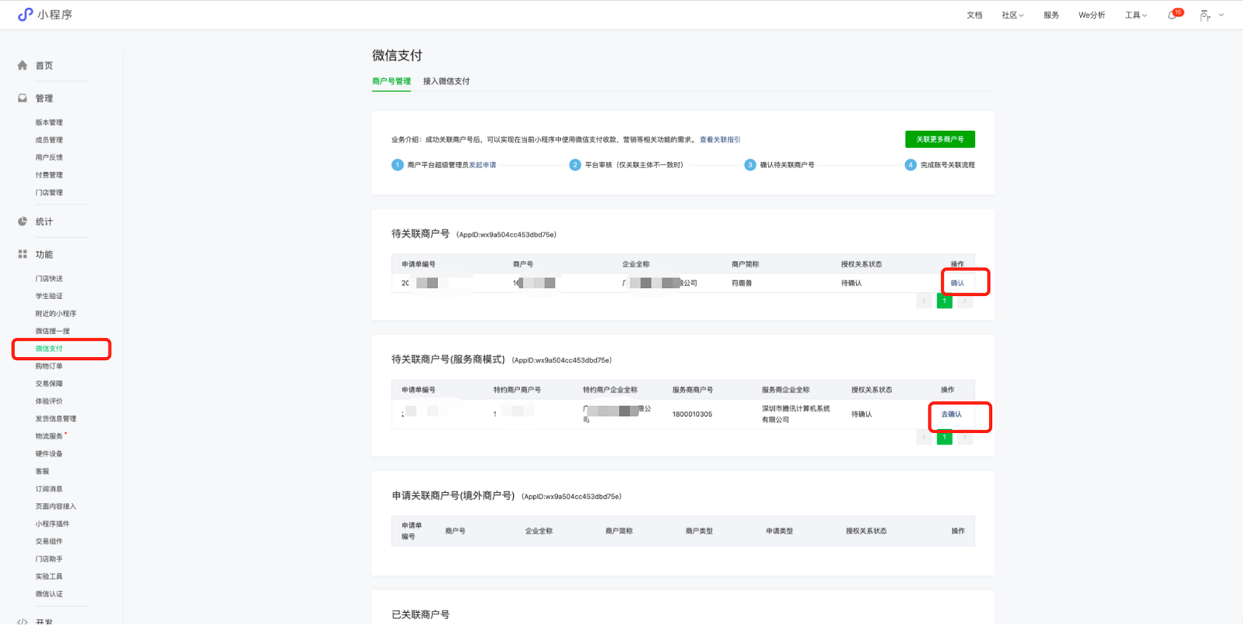Viewport: 1243px width, 626px height.
Task: Click the 关联更多商户号 button
Action: 939,139
